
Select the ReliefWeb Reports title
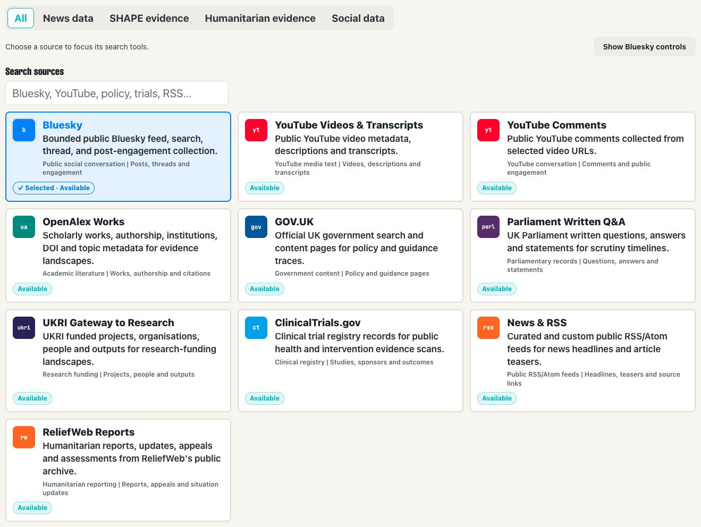tap(88, 432)
